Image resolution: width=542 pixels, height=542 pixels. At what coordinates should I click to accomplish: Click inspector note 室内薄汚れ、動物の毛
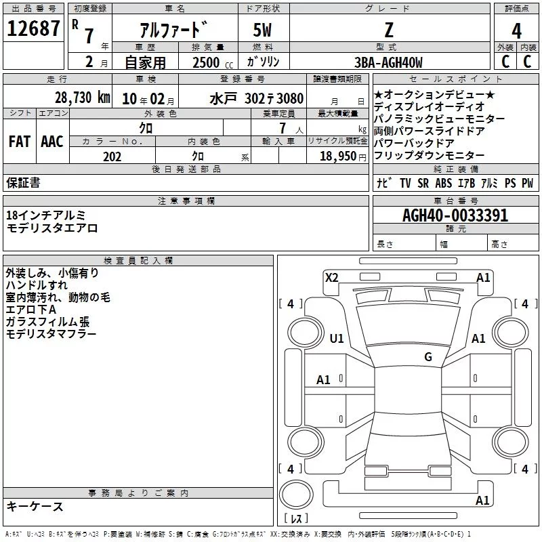click(58, 297)
